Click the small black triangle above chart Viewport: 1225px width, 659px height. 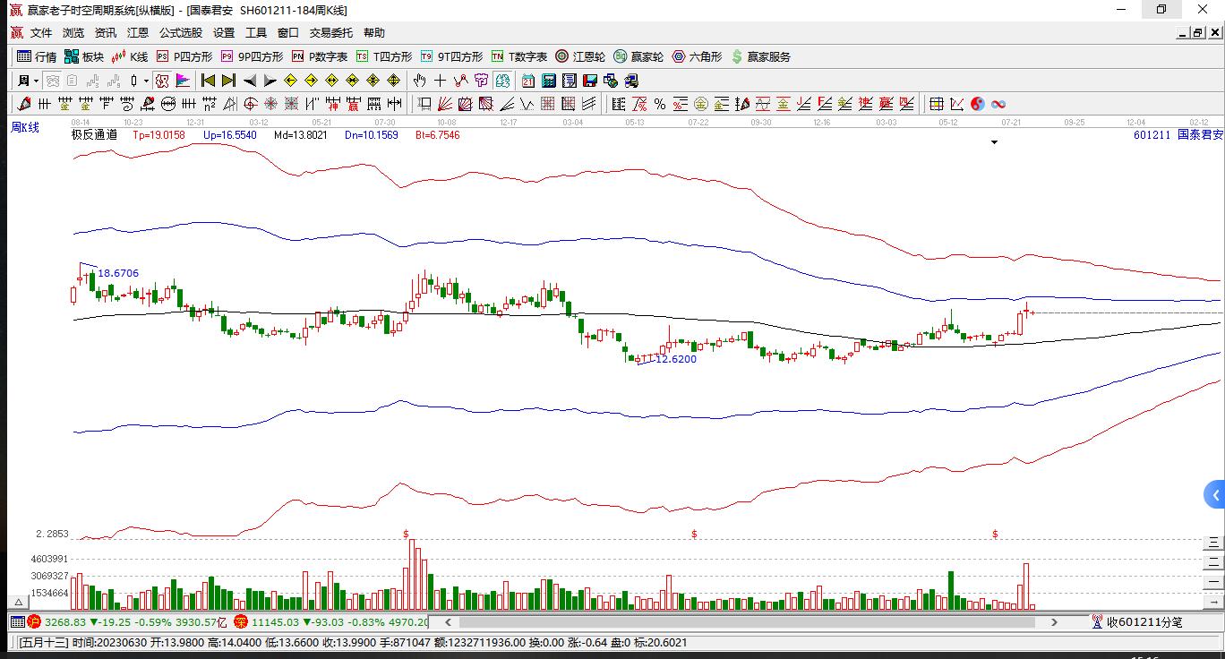(x=994, y=142)
